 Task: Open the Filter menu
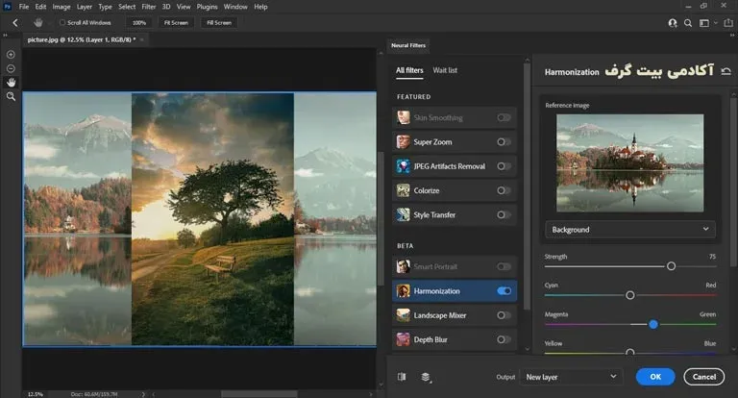coord(149,7)
